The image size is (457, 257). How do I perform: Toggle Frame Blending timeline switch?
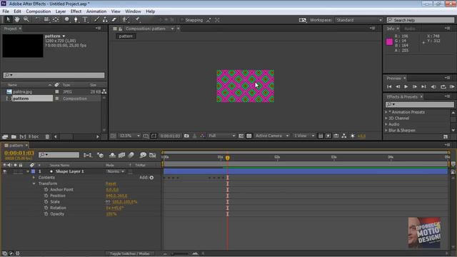121,156
